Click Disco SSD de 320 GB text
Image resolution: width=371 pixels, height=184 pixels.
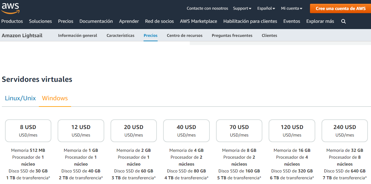pos(292,171)
